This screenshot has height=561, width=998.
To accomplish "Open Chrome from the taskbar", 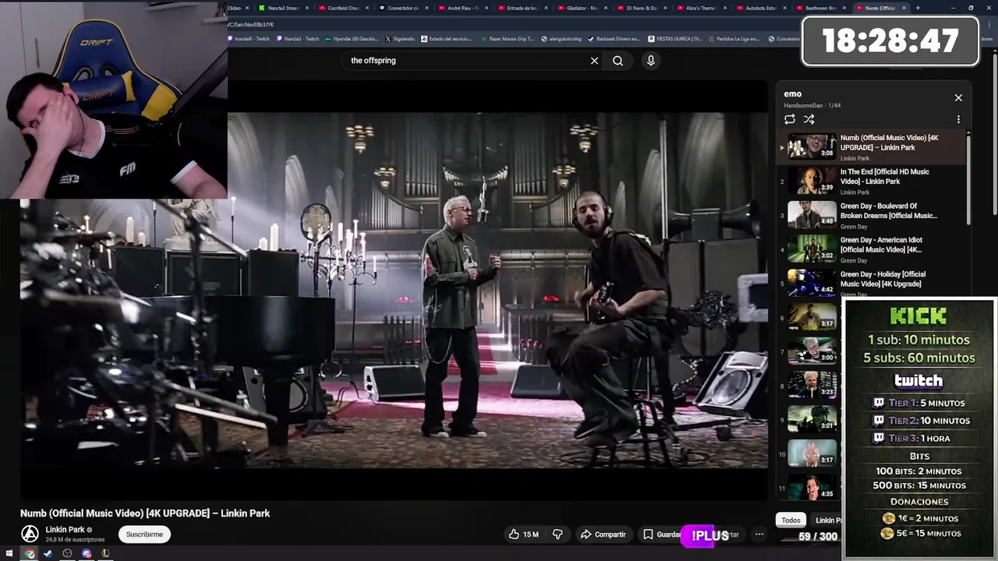I will 30,554.
